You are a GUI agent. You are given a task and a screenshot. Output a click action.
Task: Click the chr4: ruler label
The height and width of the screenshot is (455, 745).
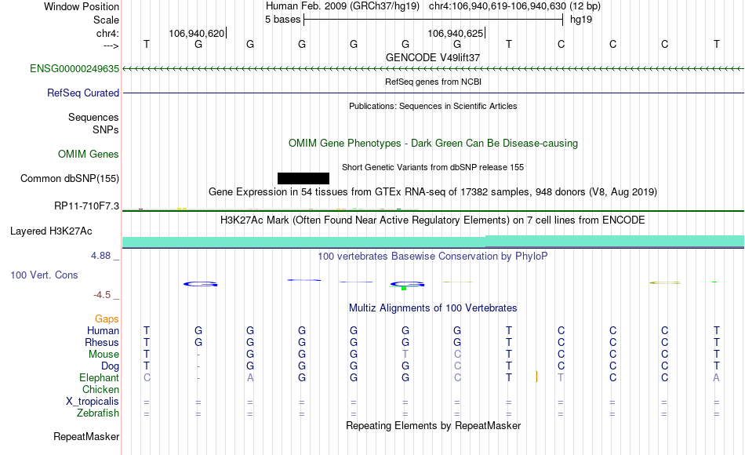click(x=107, y=33)
